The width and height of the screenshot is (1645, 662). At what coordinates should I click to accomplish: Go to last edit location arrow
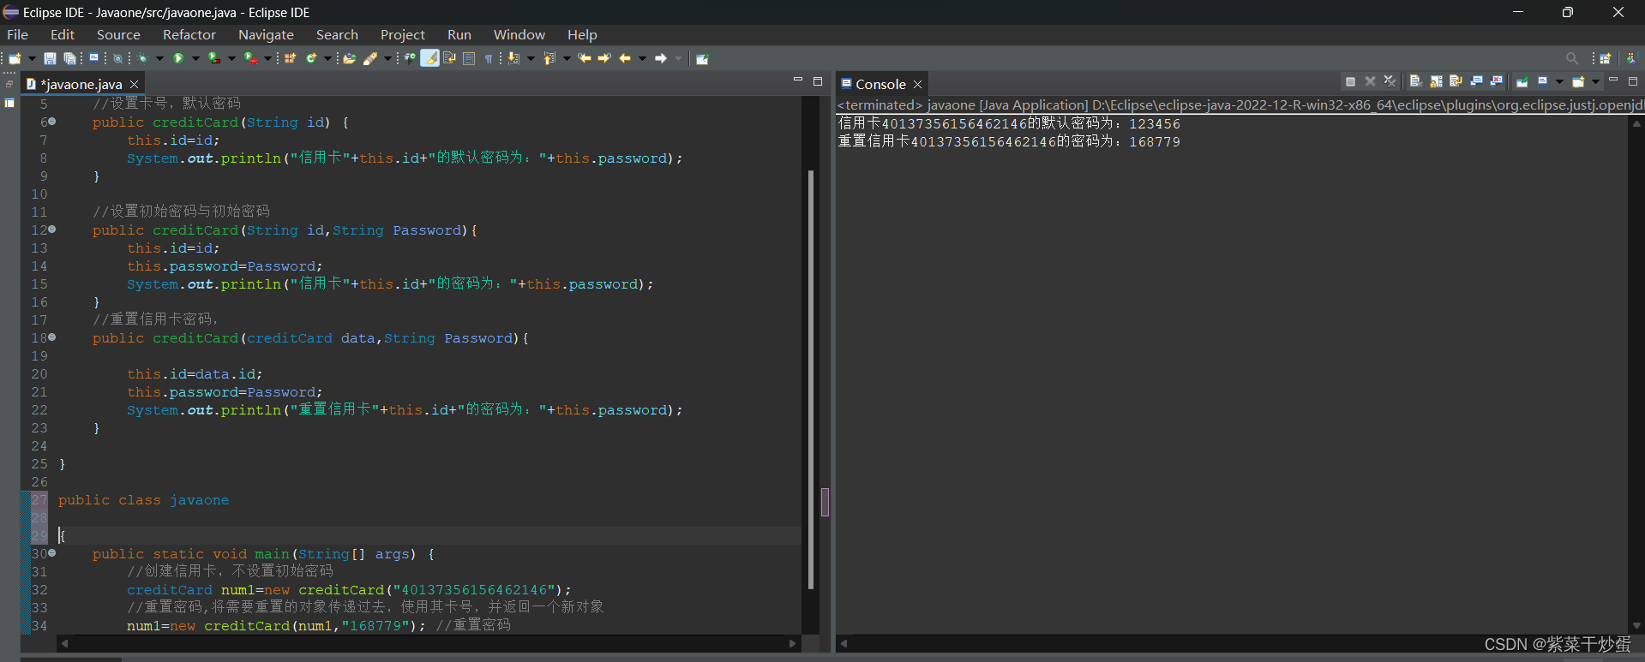click(584, 58)
